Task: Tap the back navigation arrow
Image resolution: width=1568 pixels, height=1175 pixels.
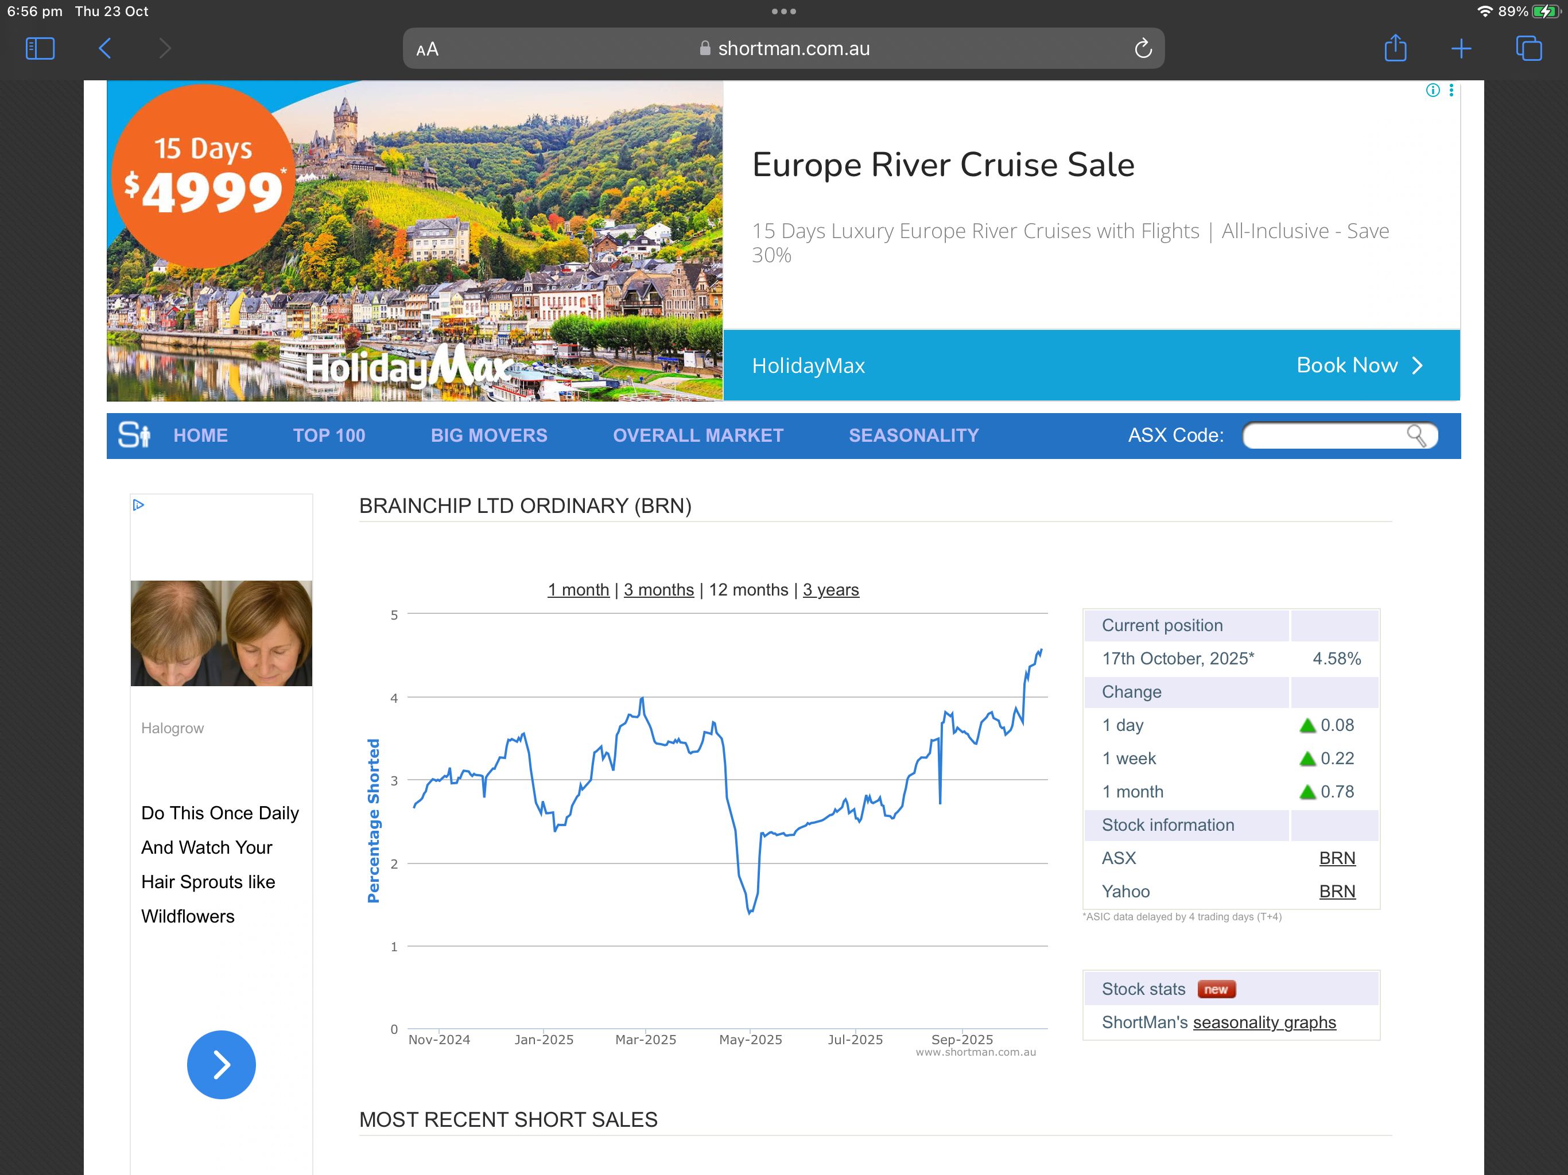Action: pos(105,48)
